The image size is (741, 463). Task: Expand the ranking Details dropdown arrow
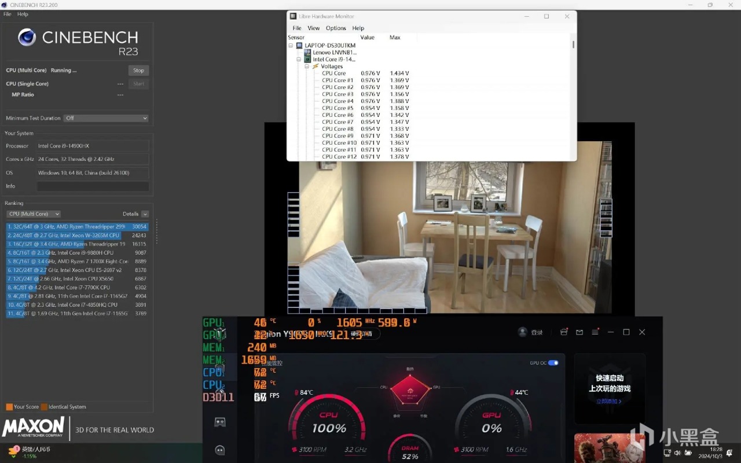(x=145, y=214)
